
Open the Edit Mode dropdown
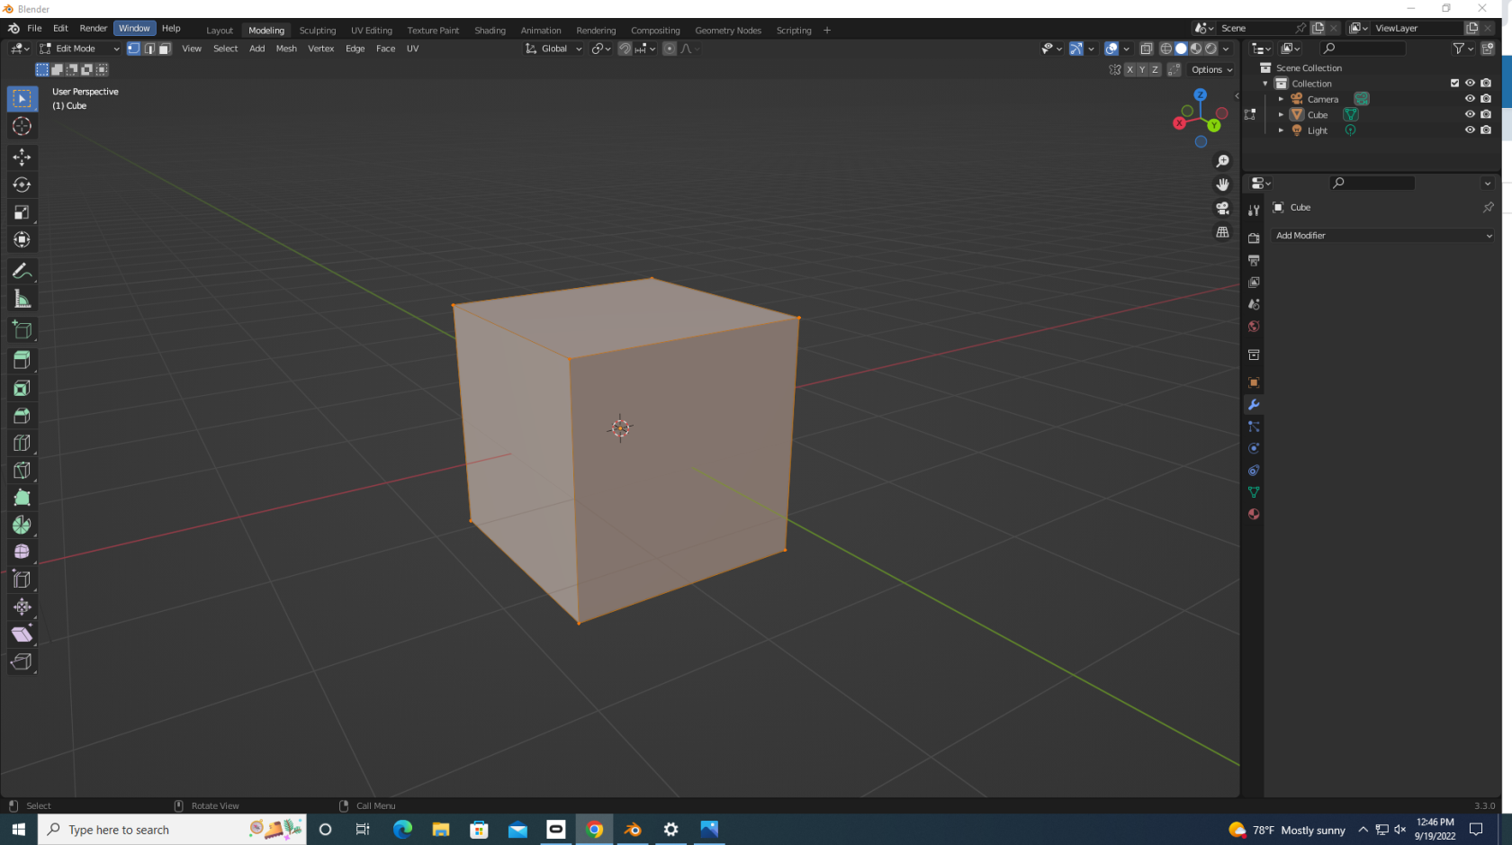click(x=79, y=49)
